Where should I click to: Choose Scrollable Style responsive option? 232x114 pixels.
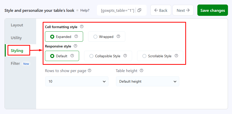pyautogui.click(x=160, y=56)
